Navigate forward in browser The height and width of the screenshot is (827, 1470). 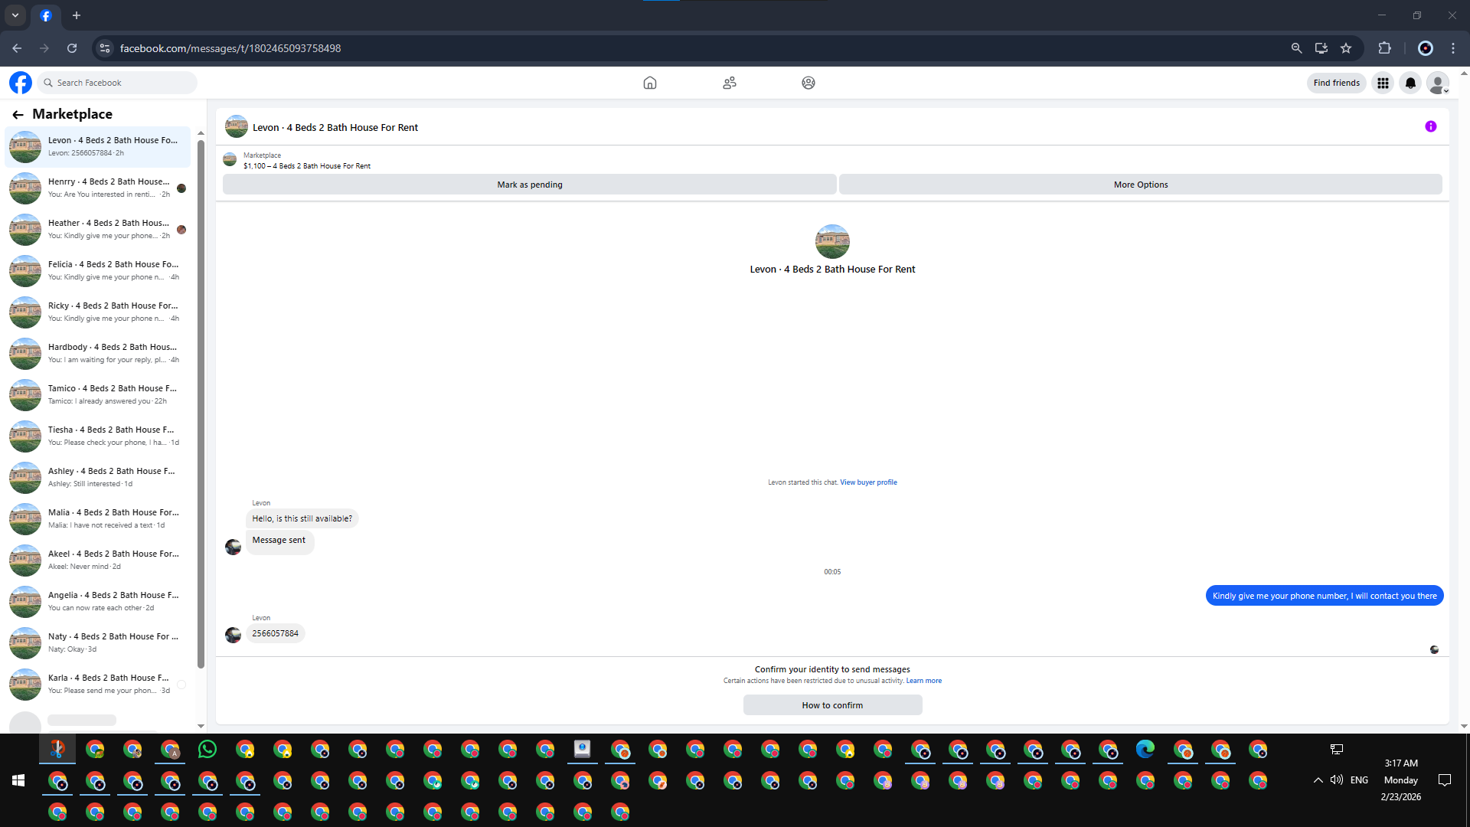coord(44,48)
